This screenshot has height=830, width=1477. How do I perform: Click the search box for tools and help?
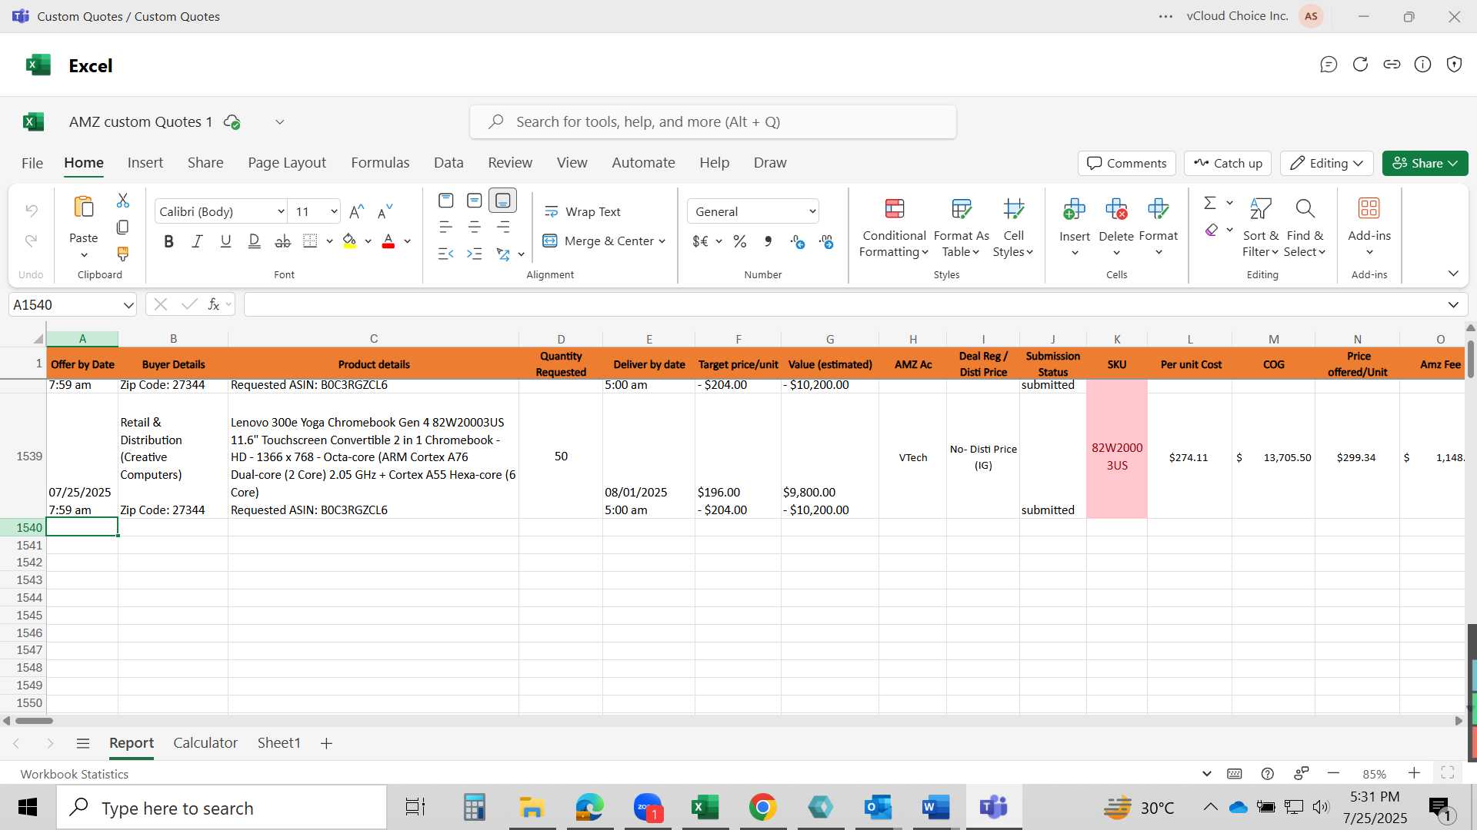point(713,122)
